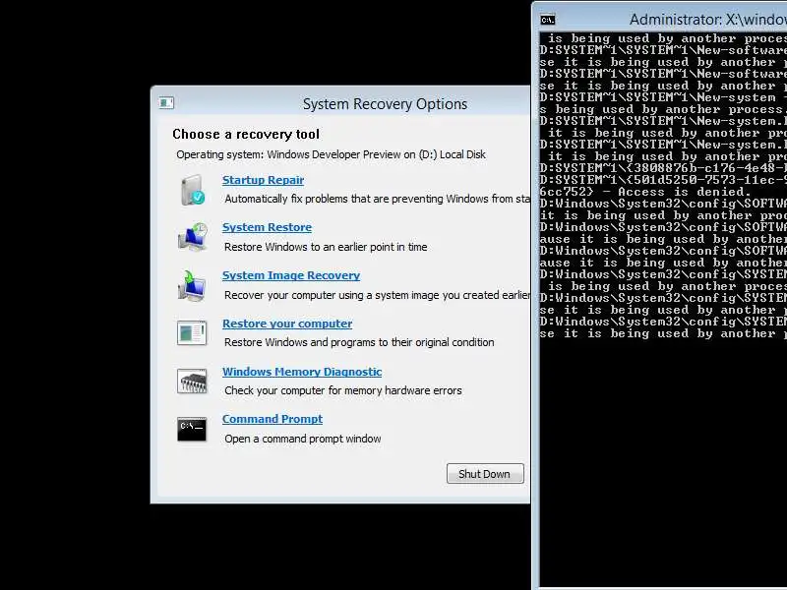This screenshot has height=590, width=787.
Task: Run Windows Memory Diagnostic link
Action: point(302,372)
